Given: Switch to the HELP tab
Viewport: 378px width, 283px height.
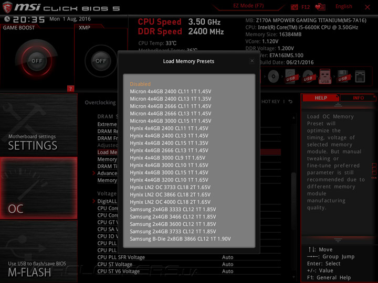Looking at the screenshot, I should [x=321, y=97].
